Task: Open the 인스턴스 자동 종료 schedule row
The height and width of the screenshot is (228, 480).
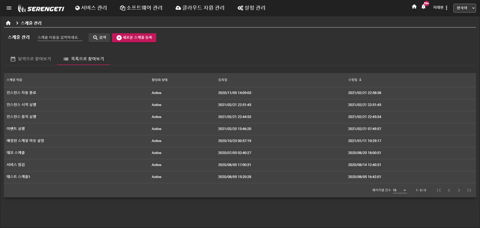Action: click(21, 93)
